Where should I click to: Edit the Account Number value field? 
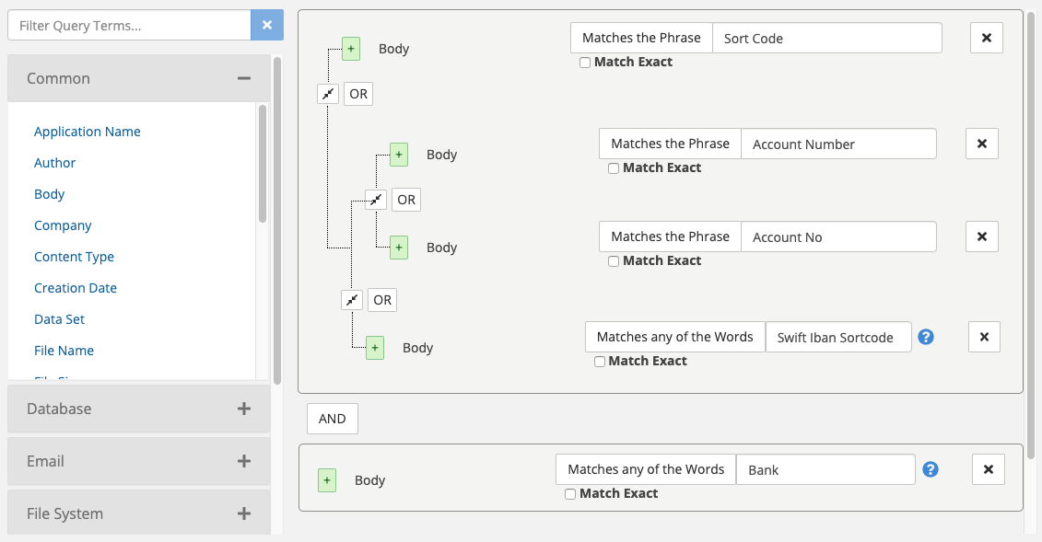pyautogui.click(x=838, y=144)
